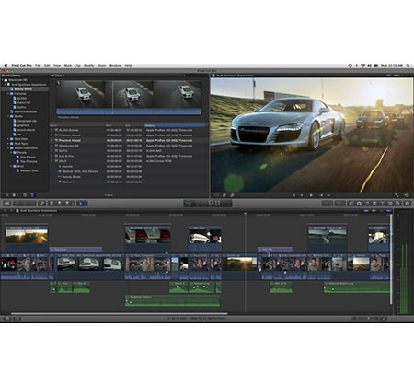The height and width of the screenshot is (387, 414).
Task: Select Beauty Shots in library sidebar
Action: pyautogui.click(x=25, y=89)
